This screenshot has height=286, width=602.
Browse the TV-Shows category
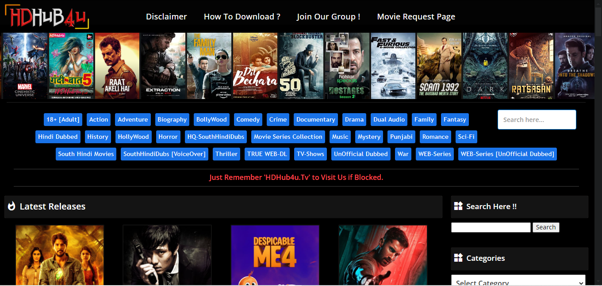[x=311, y=154]
